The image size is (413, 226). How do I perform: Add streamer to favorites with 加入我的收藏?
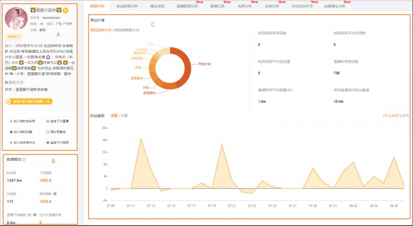(23, 132)
